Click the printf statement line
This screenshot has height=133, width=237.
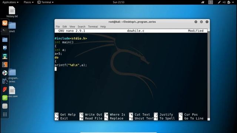click(x=71, y=65)
